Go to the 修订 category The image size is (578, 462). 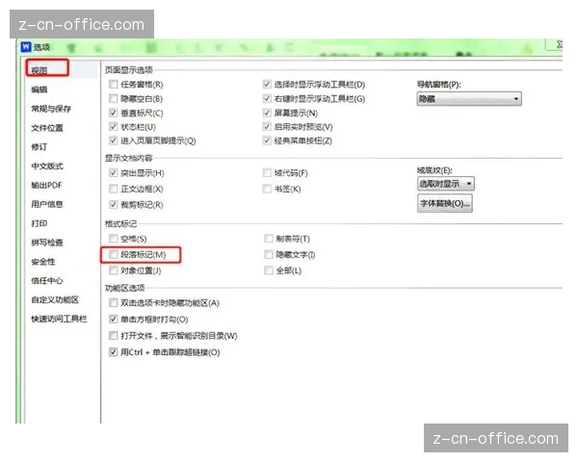click(x=39, y=147)
